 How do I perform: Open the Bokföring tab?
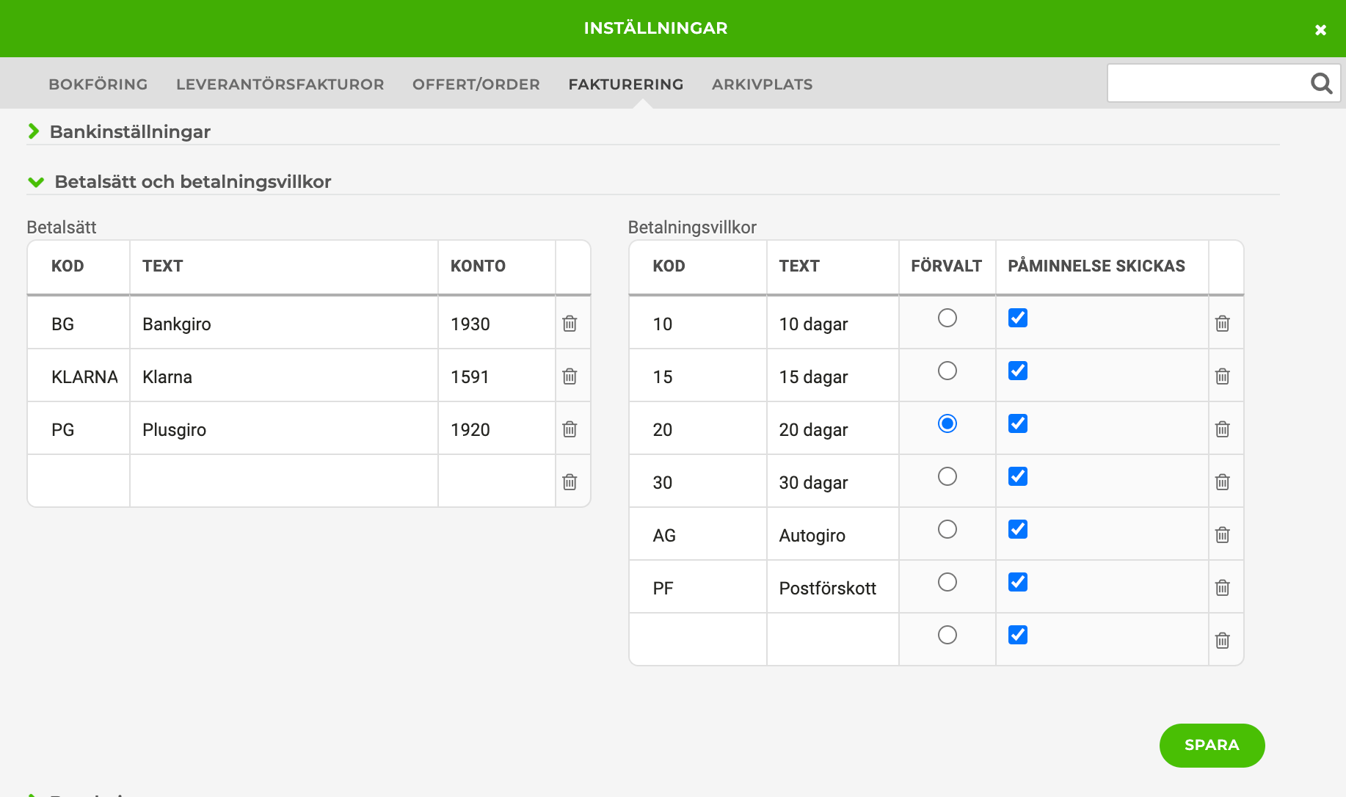tap(98, 84)
